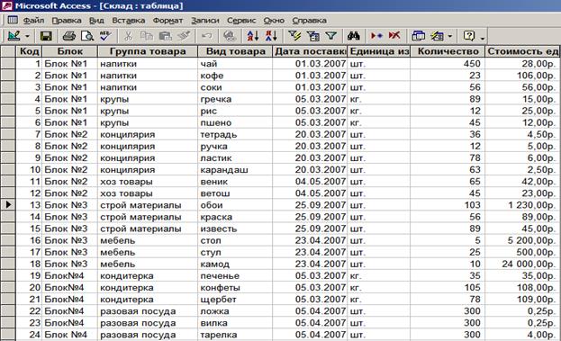Print the table with the printer icon
This screenshot has height=341, width=561.
pyautogui.click(x=69, y=36)
